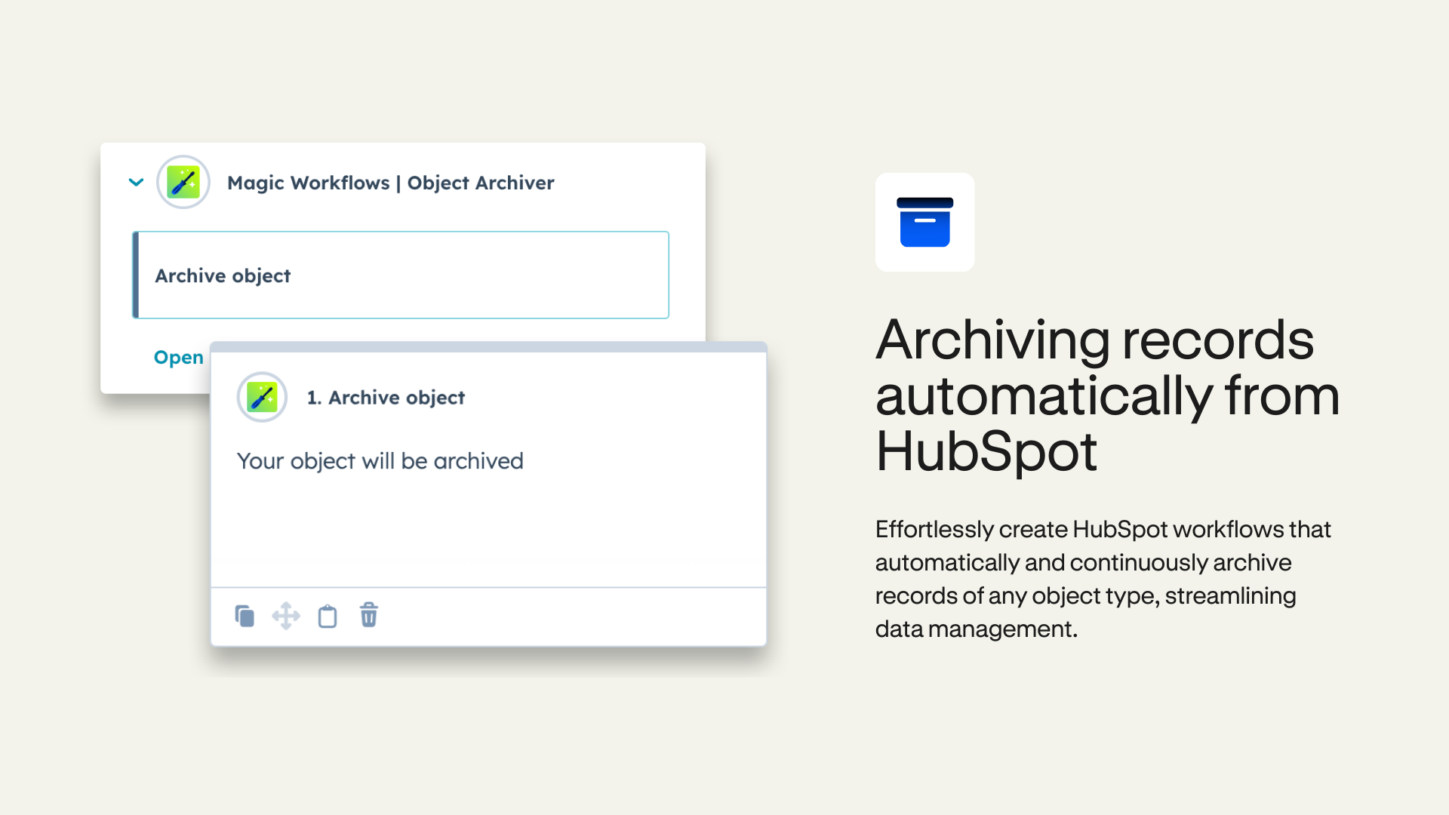Click the wand icon beside 1. Archive object
The width and height of the screenshot is (1449, 815).
pyautogui.click(x=262, y=397)
